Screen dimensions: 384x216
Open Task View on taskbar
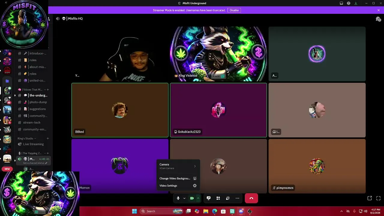pyautogui.click(x=188, y=211)
